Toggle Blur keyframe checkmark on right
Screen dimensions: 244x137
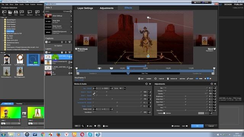[215, 88]
